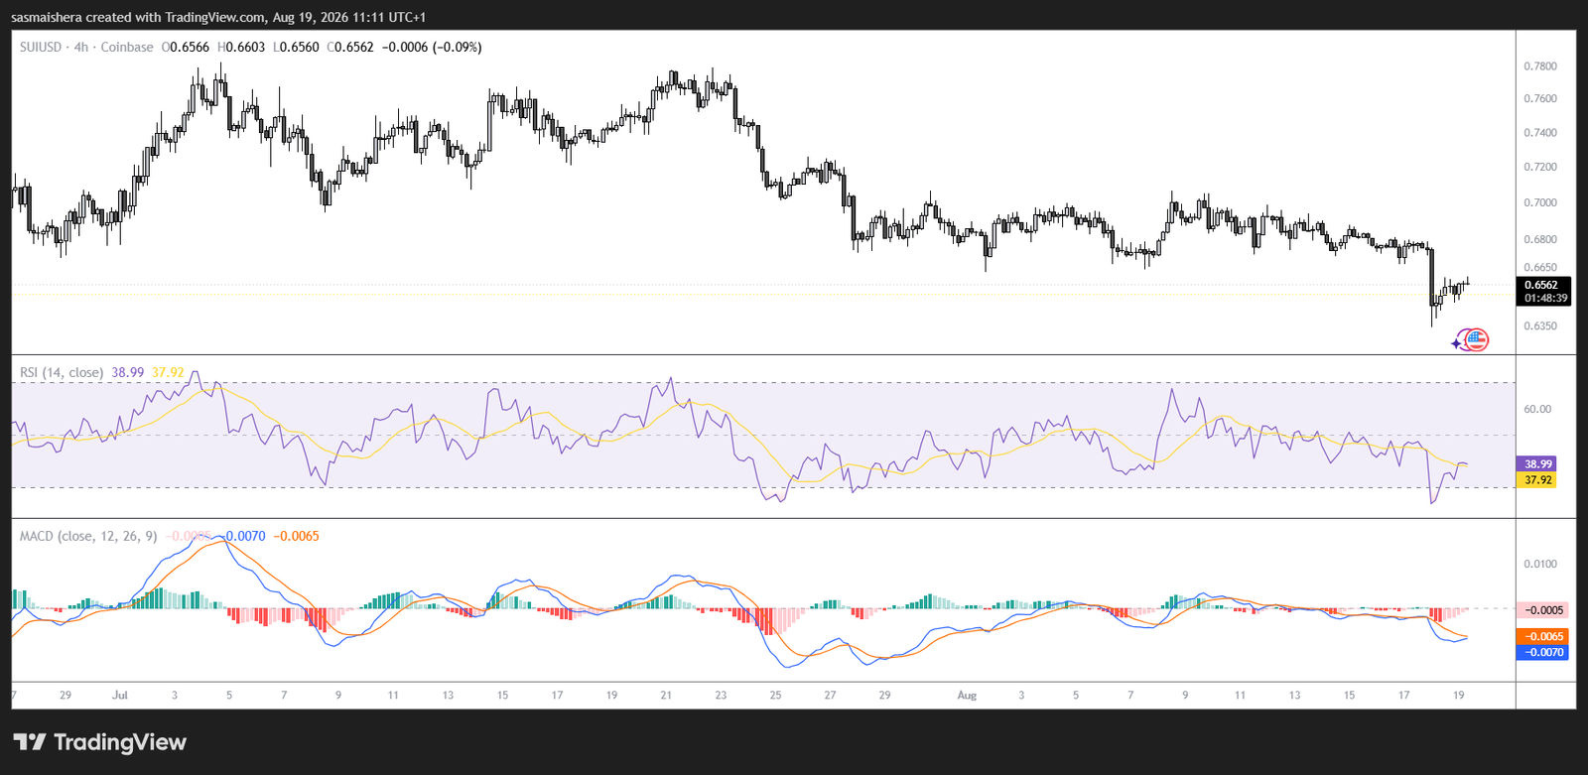The height and width of the screenshot is (775, 1588).
Task: Click the bar countdown timer 01:48:39
Action: (x=1545, y=298)
